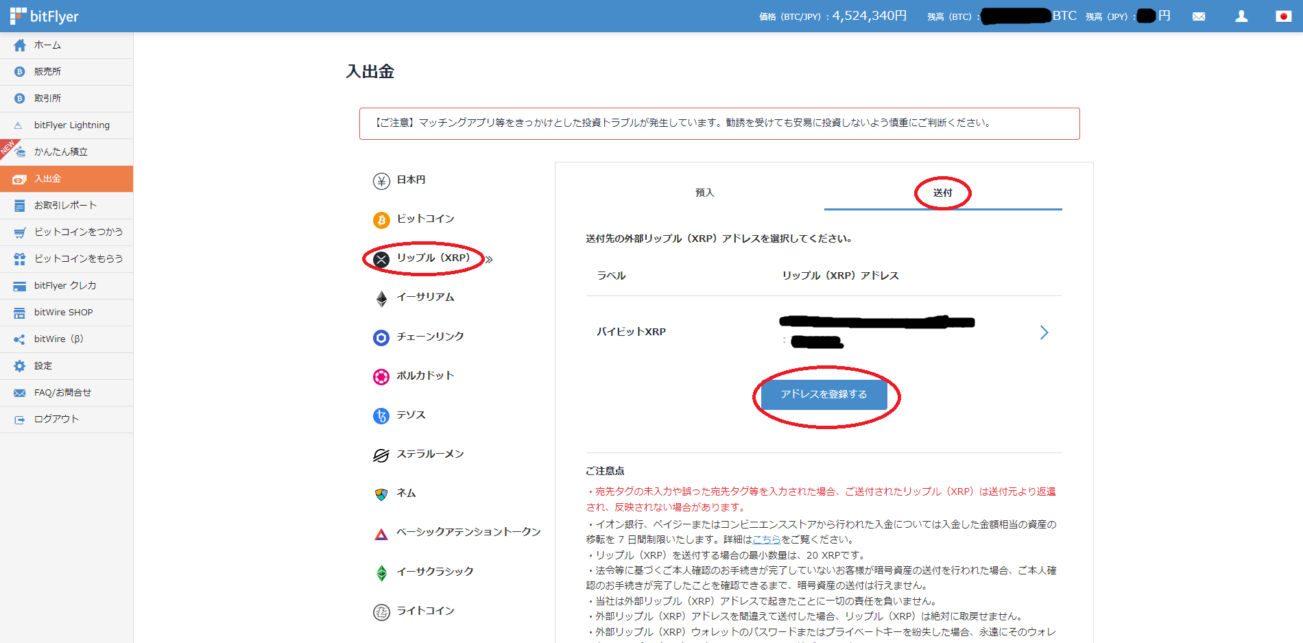Select the Litecoin icon
Viewport: 1303px width, 643px height.
(381, 612)
